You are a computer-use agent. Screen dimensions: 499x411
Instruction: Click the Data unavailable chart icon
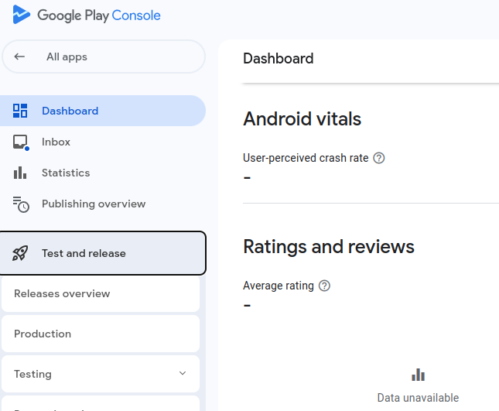418,375
